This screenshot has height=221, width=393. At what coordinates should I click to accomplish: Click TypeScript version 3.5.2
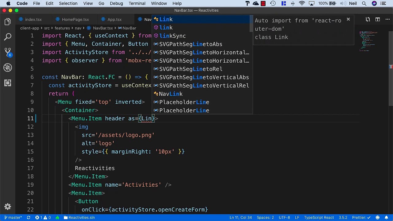pos(343,218)
